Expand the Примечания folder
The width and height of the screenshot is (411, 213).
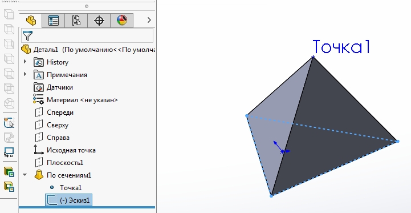point(25,74)
